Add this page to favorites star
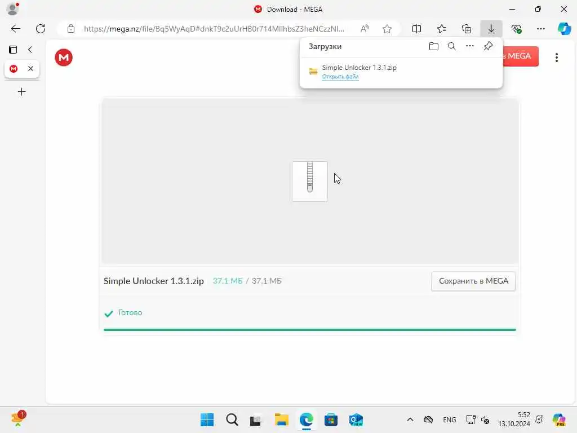Viewport: 577px width, 433px height. (x=387, y=29)
